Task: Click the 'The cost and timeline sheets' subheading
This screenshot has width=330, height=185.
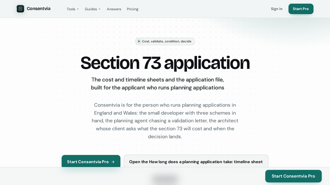Action: [157, 84]
